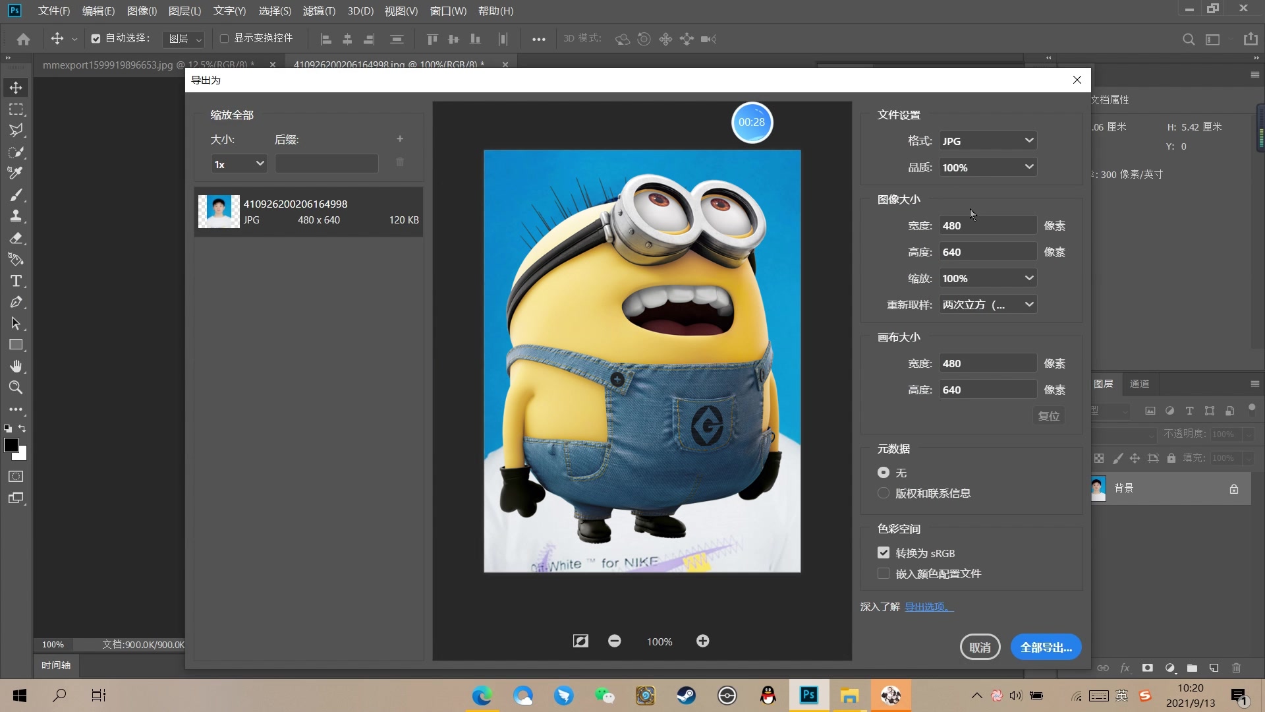This screenshot has height=712, width=1265.
Task: Add another export size with plus icon
Action: pyautogui.click(x=400, y=139)
